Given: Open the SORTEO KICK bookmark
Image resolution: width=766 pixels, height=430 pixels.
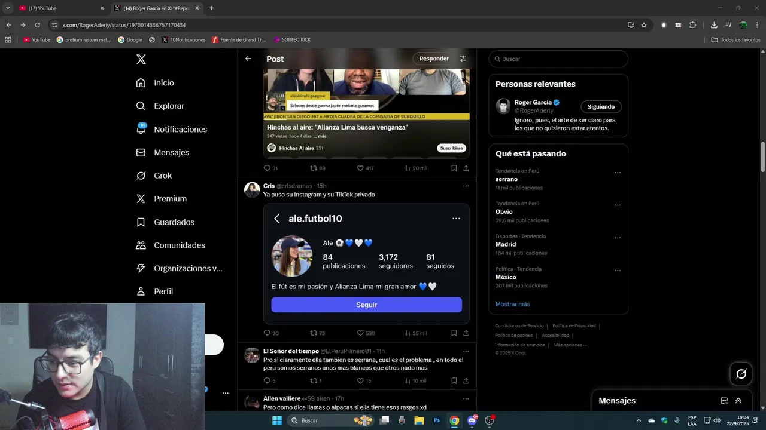Looking at the screenshot, I should pos(292,40).
